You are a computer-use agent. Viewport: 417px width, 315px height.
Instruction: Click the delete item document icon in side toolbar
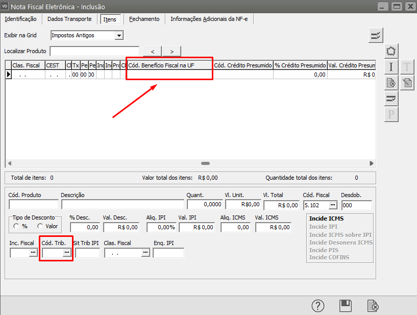coord(391,83)
